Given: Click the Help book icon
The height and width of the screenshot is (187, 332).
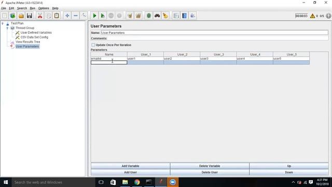Looking at the screenshot, I should point(185,16).
